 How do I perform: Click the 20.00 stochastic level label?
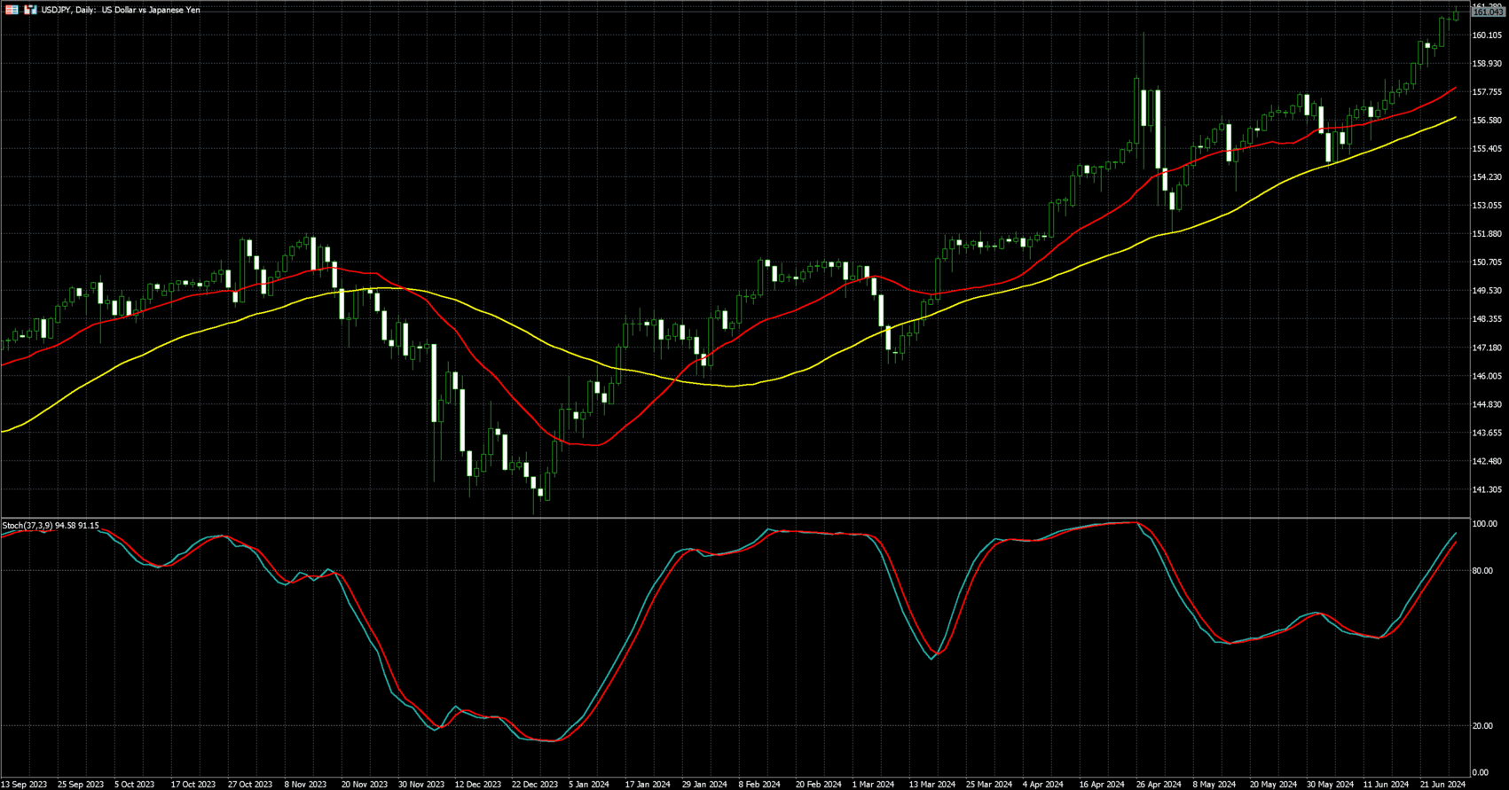tap(1482, 726)
